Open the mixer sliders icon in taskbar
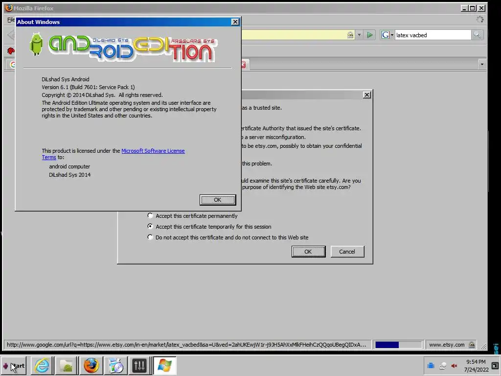The image size is (501, 376). (x=139, y=365)
